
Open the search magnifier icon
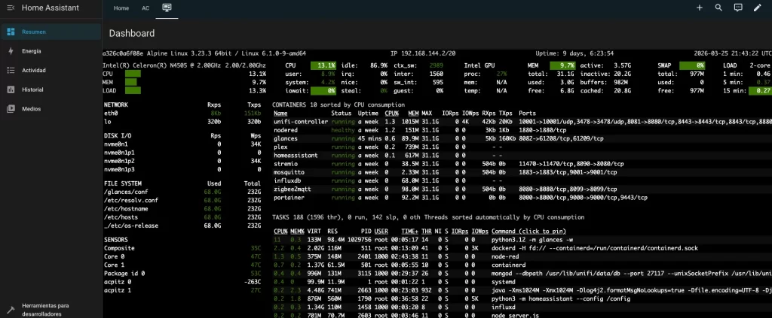point(718,8)
